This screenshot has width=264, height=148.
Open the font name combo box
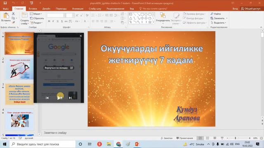(x=56, y=16)
